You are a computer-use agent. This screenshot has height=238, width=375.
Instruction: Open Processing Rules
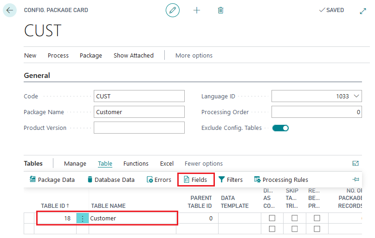click(281, 180)
